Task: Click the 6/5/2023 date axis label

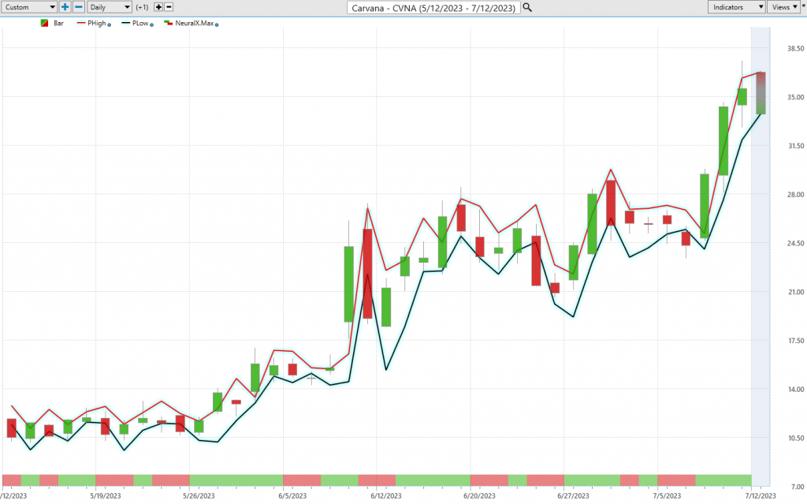Action: tap(292, 496)
